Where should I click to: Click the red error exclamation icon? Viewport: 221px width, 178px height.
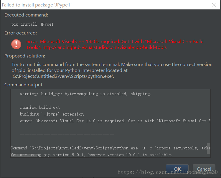pos(16,44)
